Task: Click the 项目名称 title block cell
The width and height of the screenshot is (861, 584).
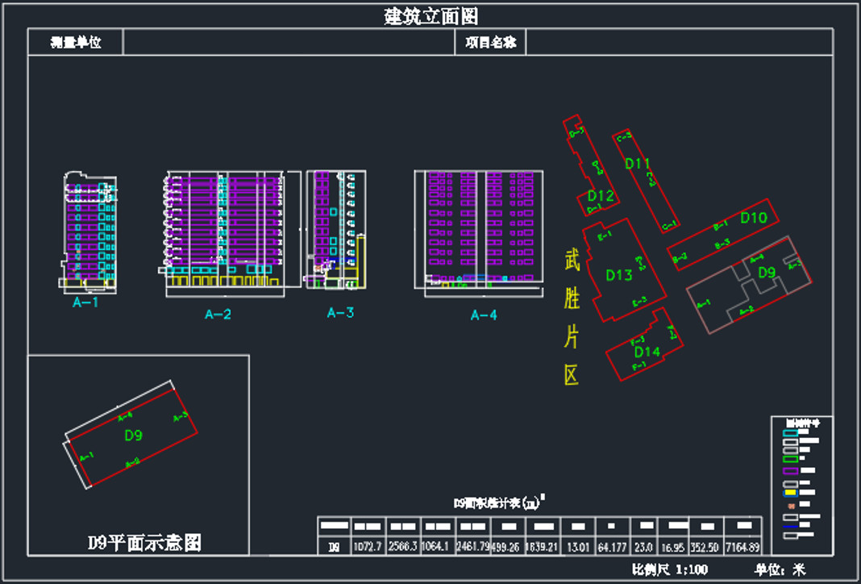Action: (490, 42)
